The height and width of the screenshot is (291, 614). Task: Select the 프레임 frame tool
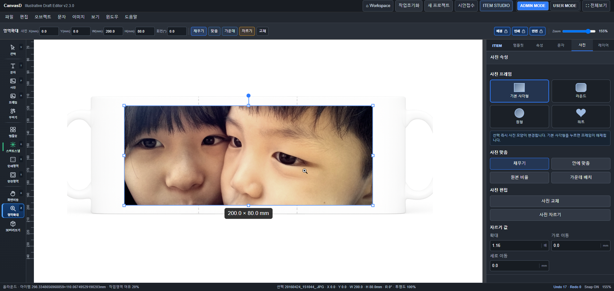(x=13, y=98)
